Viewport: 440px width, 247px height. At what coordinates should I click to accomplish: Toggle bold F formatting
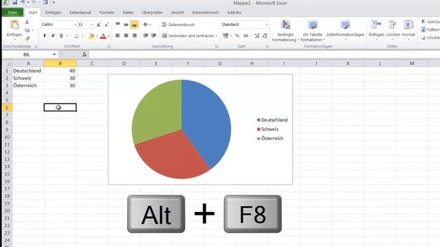point(45,36)
